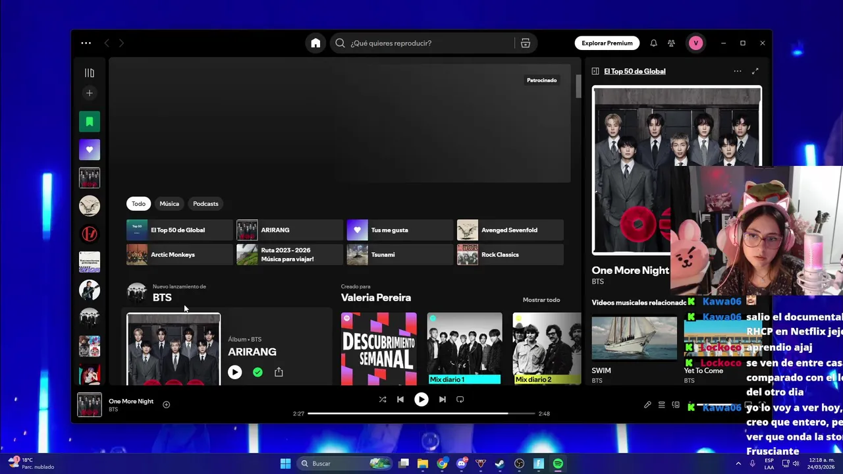Skip to next track
Screen dimensions: 843x474
coord(443,399)
